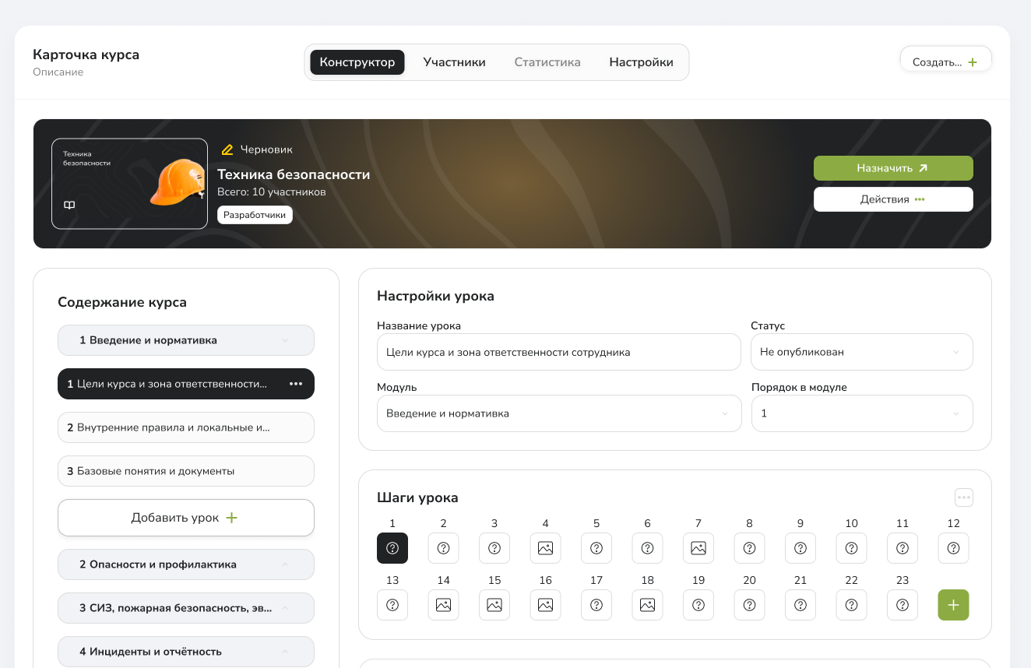Select step 15 image icon
1031x668 pixels.
pyautogui.click(x=494, y=605)
